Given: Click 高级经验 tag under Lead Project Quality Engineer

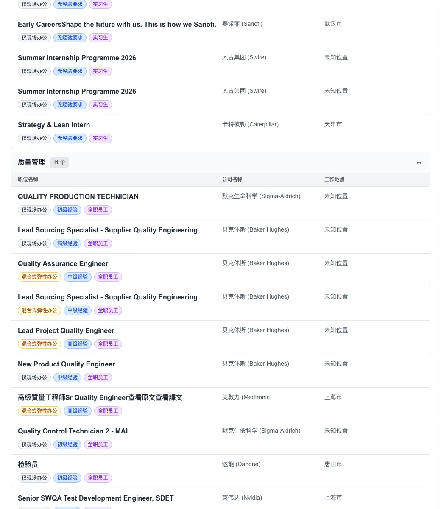Looking at the screenshot, I should click(78, 344).
